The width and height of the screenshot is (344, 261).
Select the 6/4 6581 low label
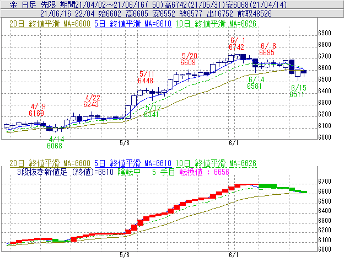(x=255, y=83)
